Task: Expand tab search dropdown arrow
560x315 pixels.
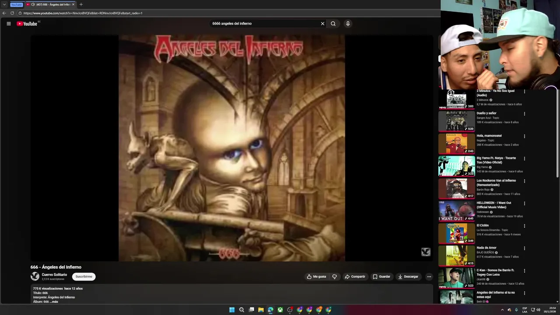Action: 4,4
